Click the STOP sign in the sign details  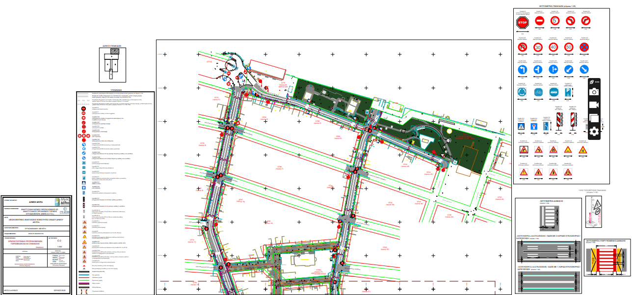[x=523, y=22]
